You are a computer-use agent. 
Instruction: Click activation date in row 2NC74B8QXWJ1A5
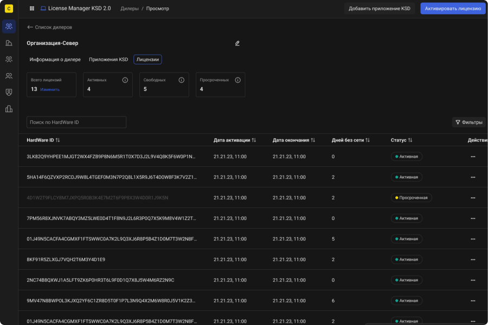coord(230,280)
